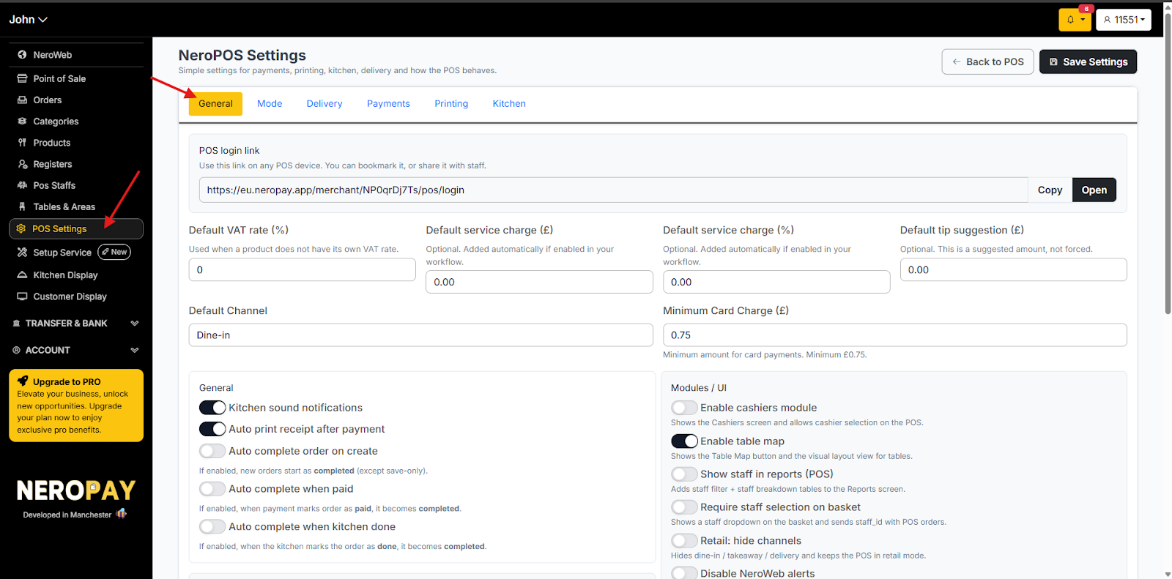Click the Minimum Card Charge input field

894,335
